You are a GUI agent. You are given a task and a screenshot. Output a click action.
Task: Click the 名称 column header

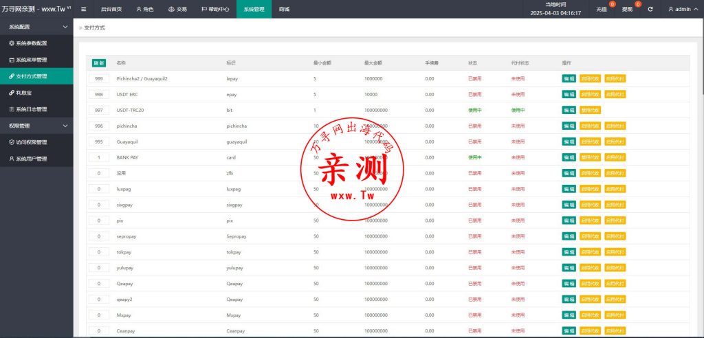[121, 63]
